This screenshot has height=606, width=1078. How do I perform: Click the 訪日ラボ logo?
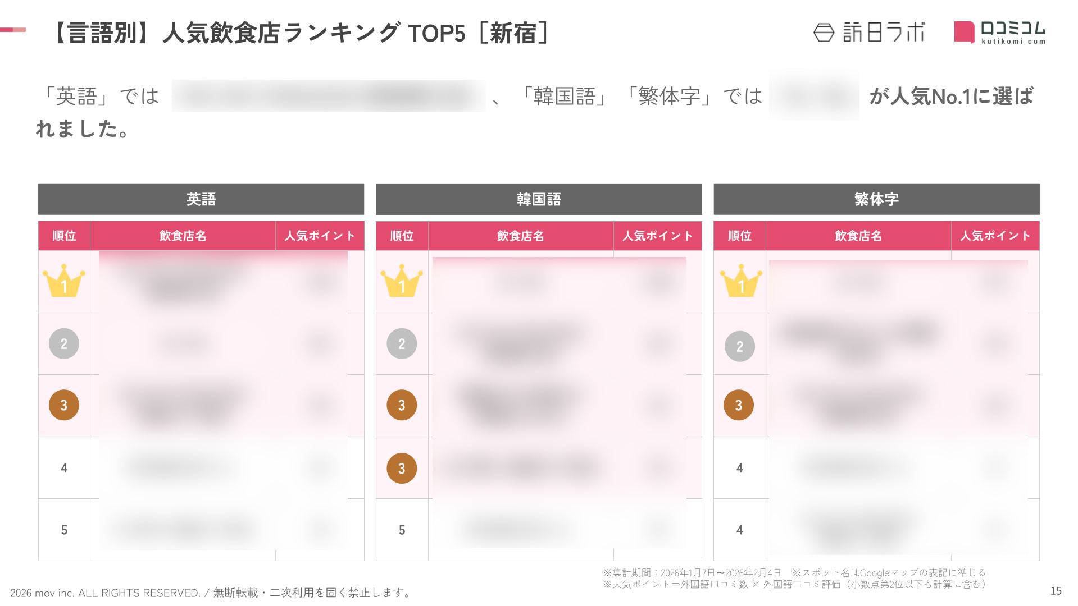(868, 33)
